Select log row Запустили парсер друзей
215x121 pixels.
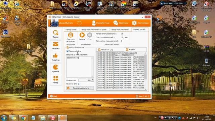click(x=121, y=53)
